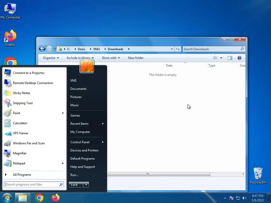Click the Explorer help icon

coord(239,58)
